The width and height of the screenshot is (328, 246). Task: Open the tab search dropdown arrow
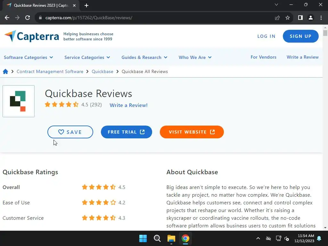[x=276, y=4]
